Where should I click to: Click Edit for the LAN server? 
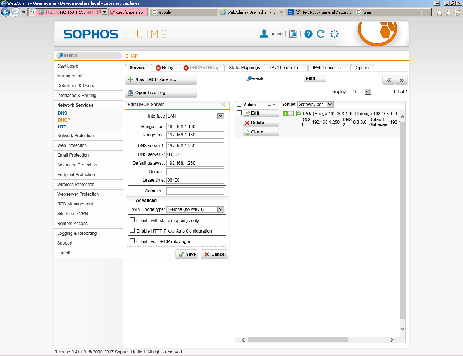coord(261,113)
